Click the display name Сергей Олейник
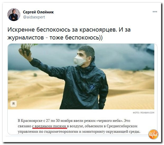164x145 pixels. coord(38,12)
